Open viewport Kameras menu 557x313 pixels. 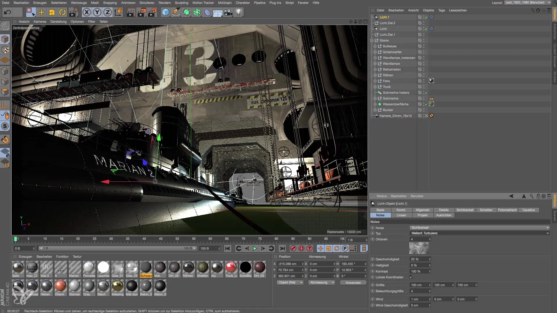pos(40,21)
